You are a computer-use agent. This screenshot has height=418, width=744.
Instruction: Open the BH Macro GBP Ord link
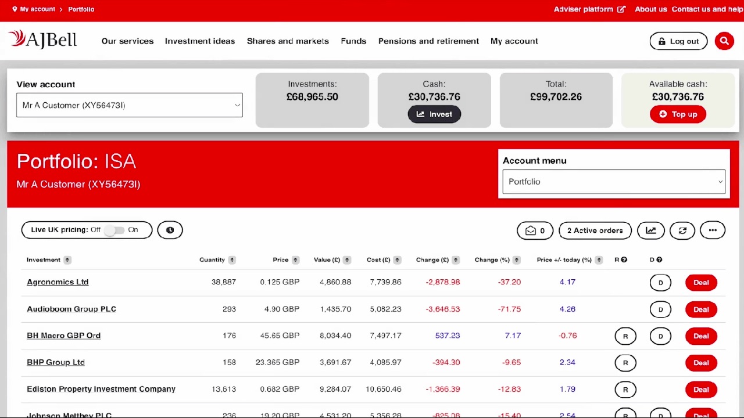[x=63, y=336]
